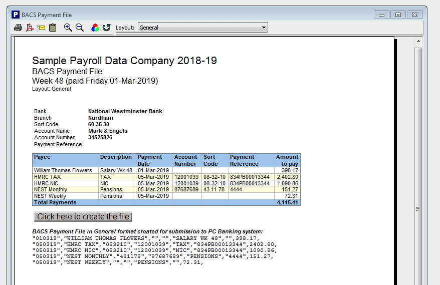Click sort code 43 11 78

click(214, 190)
